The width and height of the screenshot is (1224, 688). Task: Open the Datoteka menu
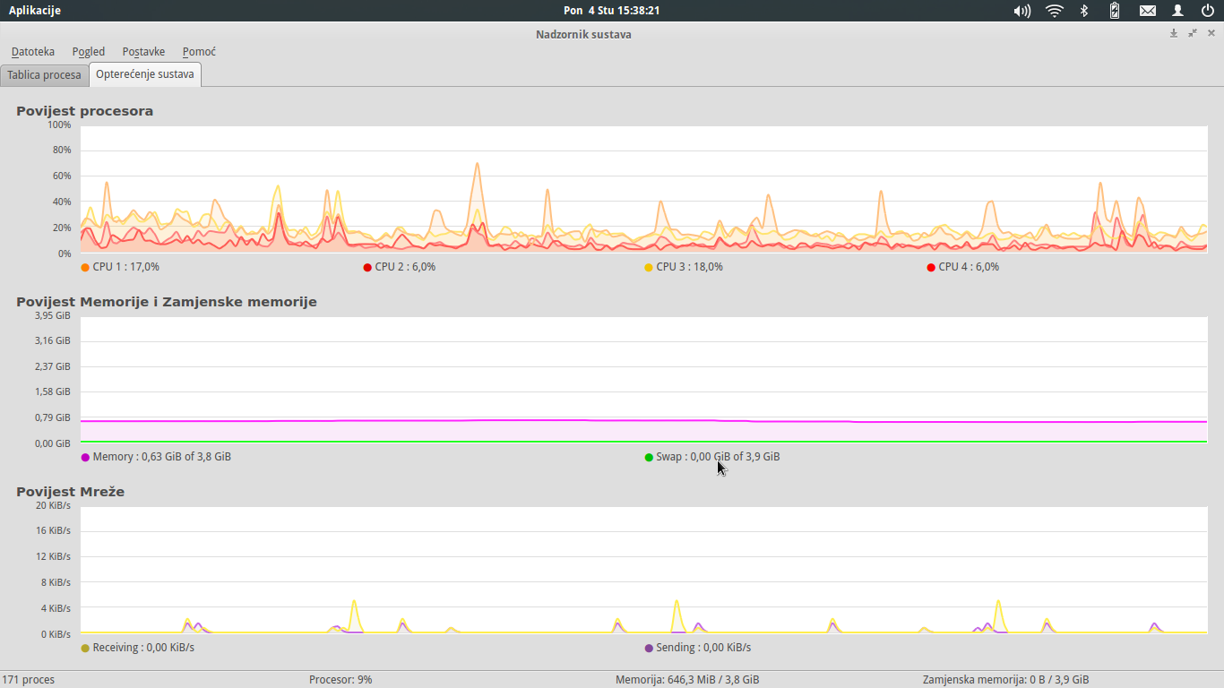pos(33,52)
